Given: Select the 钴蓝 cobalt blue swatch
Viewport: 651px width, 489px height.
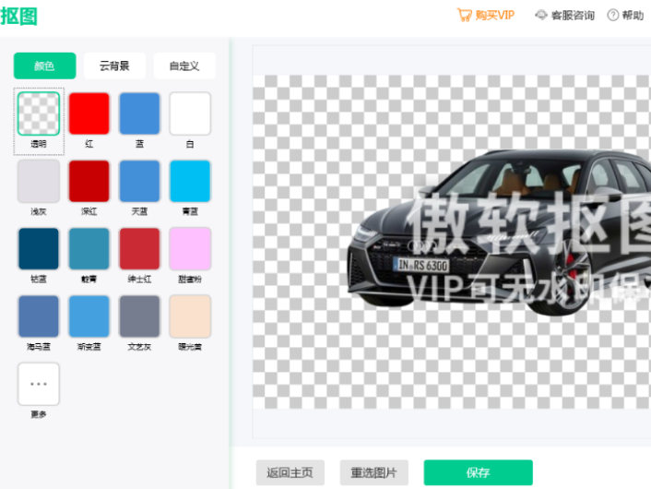Looking at the screenshot, I should coord(39,248).
